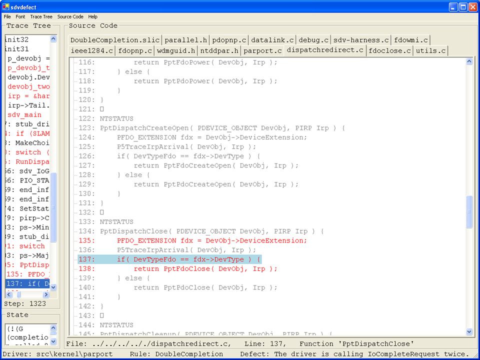
Task: Click highlighted code line 137
Action: pyautogui.click(x=169, y=259)
